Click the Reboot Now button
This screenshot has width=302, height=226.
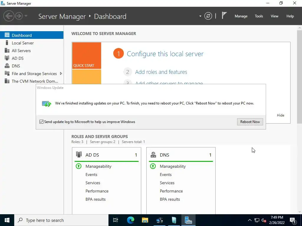[250, 122]
